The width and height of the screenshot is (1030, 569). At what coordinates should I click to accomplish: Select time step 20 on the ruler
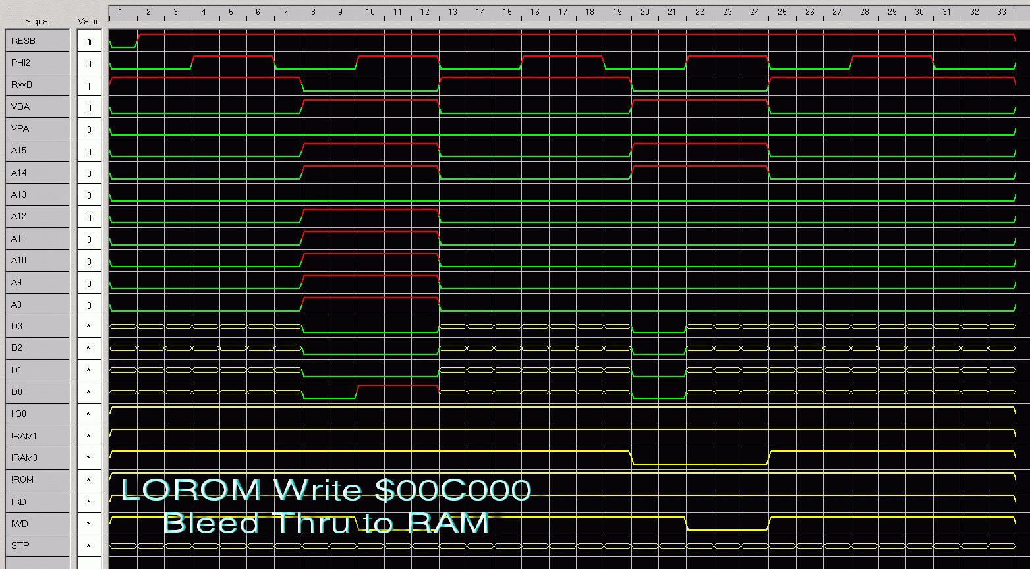click(644, 12)
